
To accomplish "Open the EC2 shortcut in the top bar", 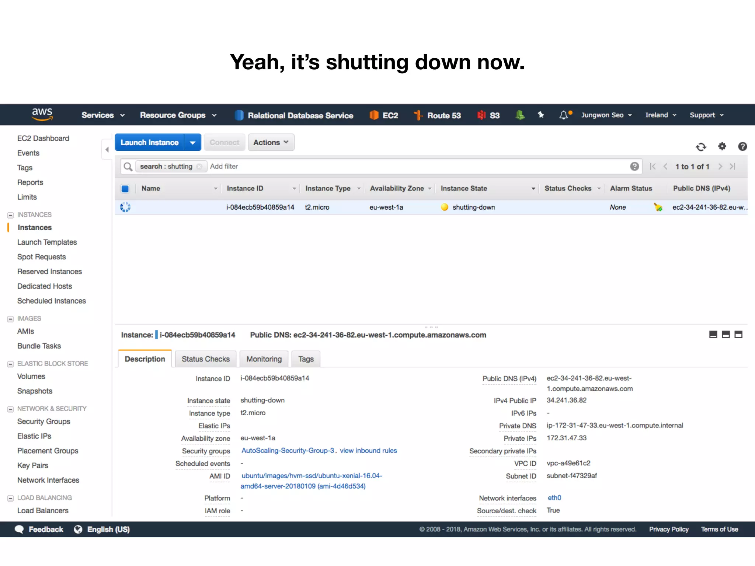I will (x=384, y=115).
